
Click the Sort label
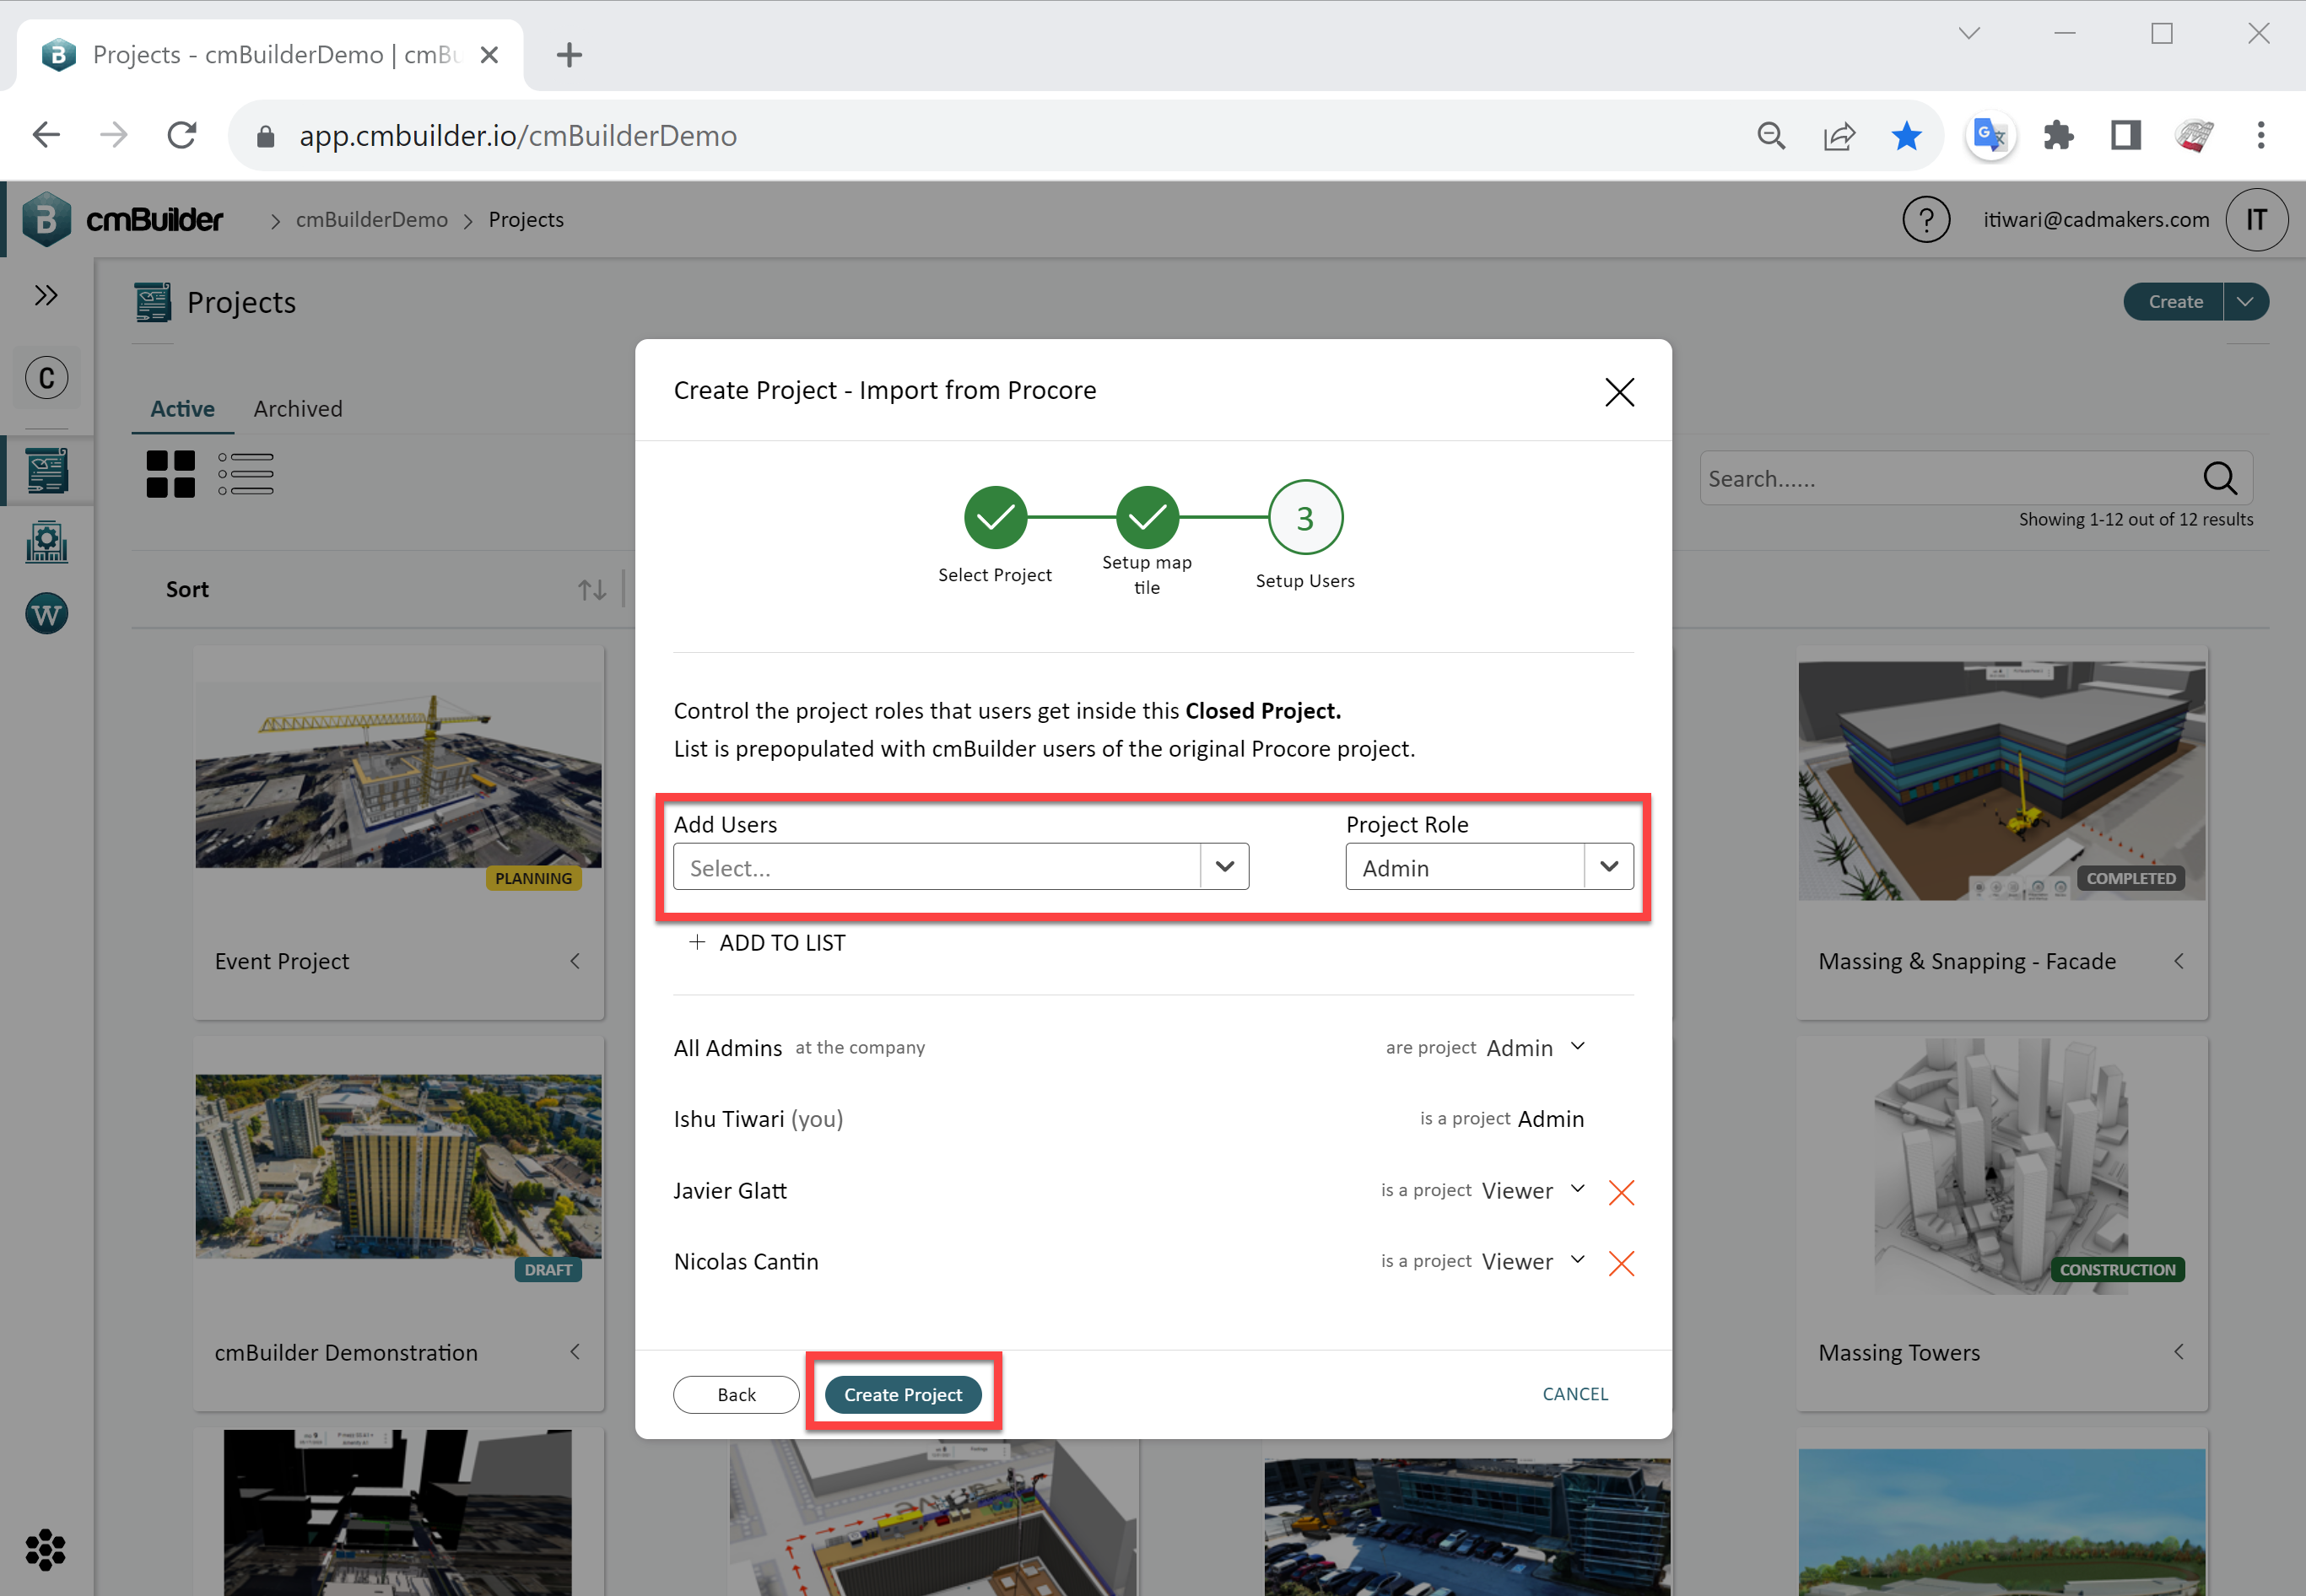tap(187, 590)
